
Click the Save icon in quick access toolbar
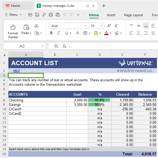click(37, 15)
